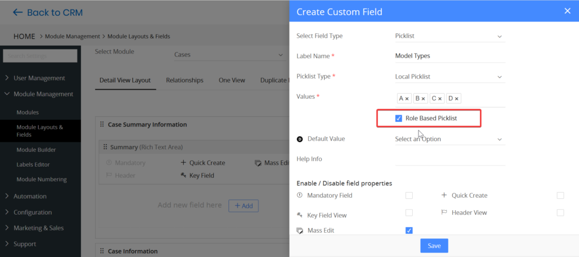Uncheck the Mass Edit checkbox

409,230
